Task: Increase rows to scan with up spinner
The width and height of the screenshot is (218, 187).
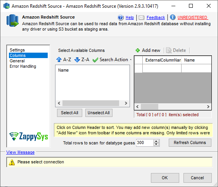Action: point(156,141)
